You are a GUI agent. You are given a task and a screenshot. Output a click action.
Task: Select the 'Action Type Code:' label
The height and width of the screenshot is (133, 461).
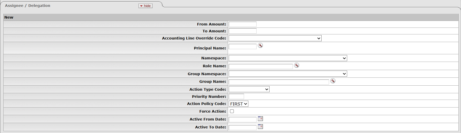point(208,89)
